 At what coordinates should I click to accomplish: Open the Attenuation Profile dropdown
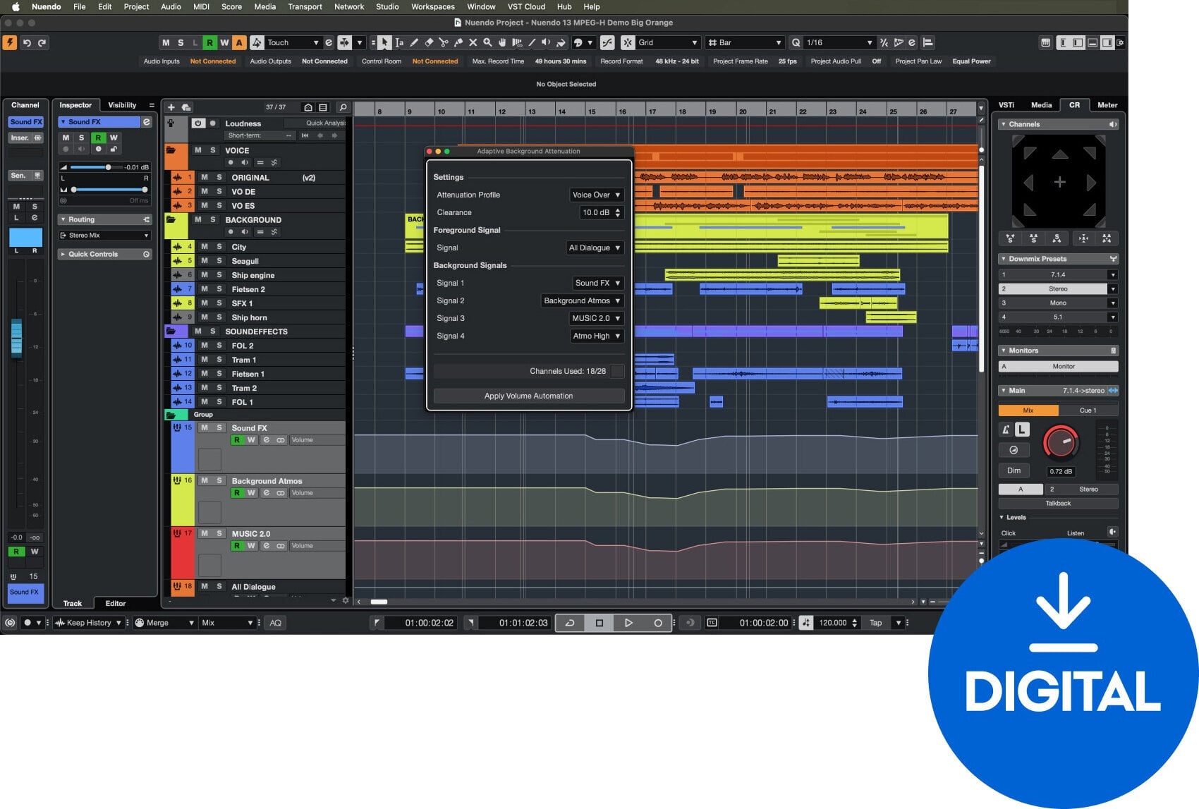(596, 195)
